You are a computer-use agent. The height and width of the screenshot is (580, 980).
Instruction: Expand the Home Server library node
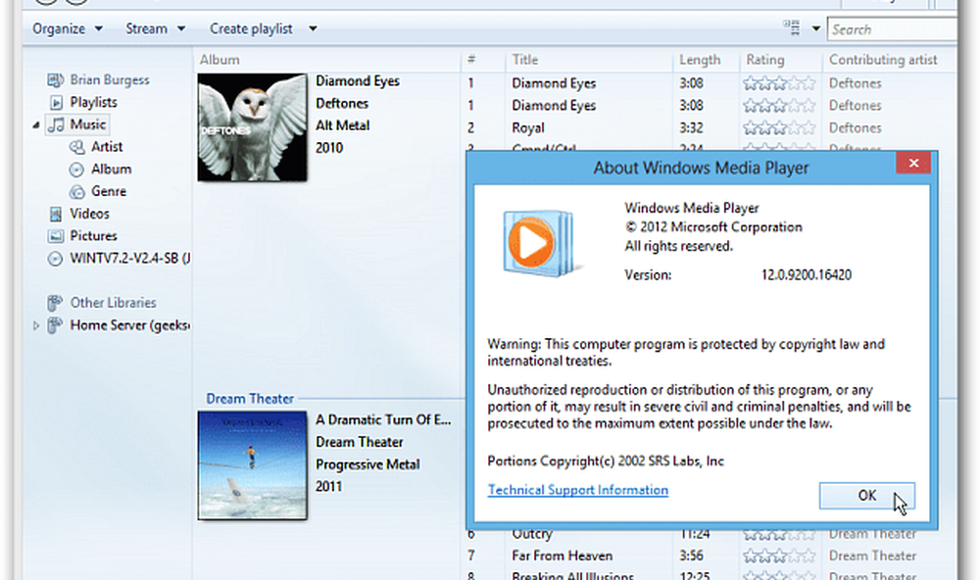36,325
